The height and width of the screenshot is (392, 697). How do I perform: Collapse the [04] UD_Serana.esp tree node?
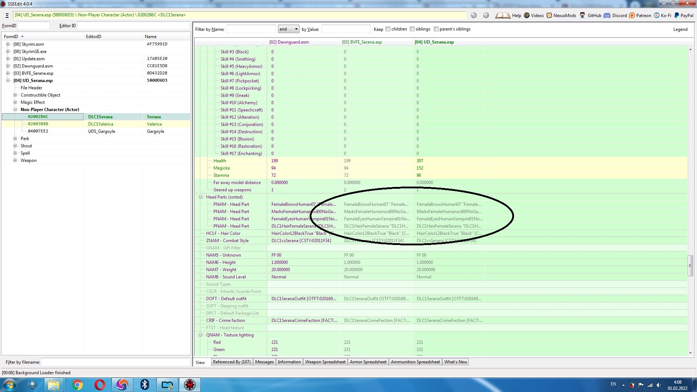8,81
